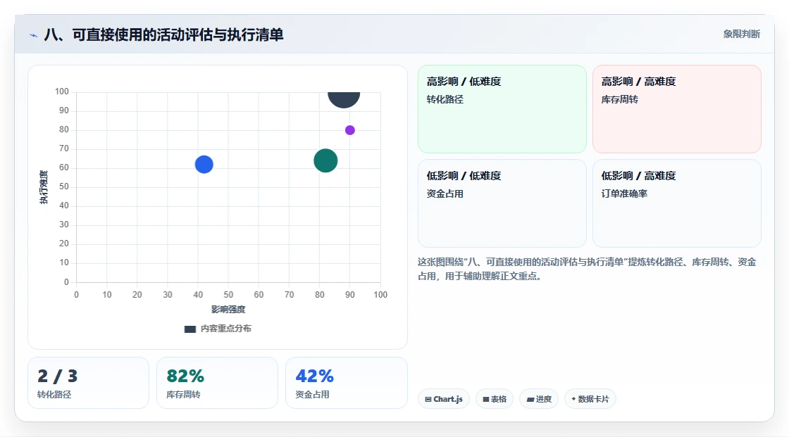Click the 进度 tag chip
This screenshot has height=437, width=789.
pyautogui.click(x=539, y=399)
